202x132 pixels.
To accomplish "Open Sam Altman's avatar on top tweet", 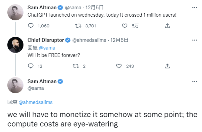I will point(15,12).
